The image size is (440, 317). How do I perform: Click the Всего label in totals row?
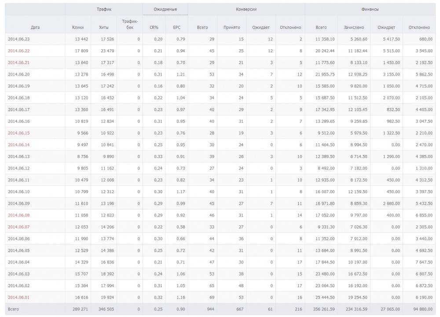[14, 310]
